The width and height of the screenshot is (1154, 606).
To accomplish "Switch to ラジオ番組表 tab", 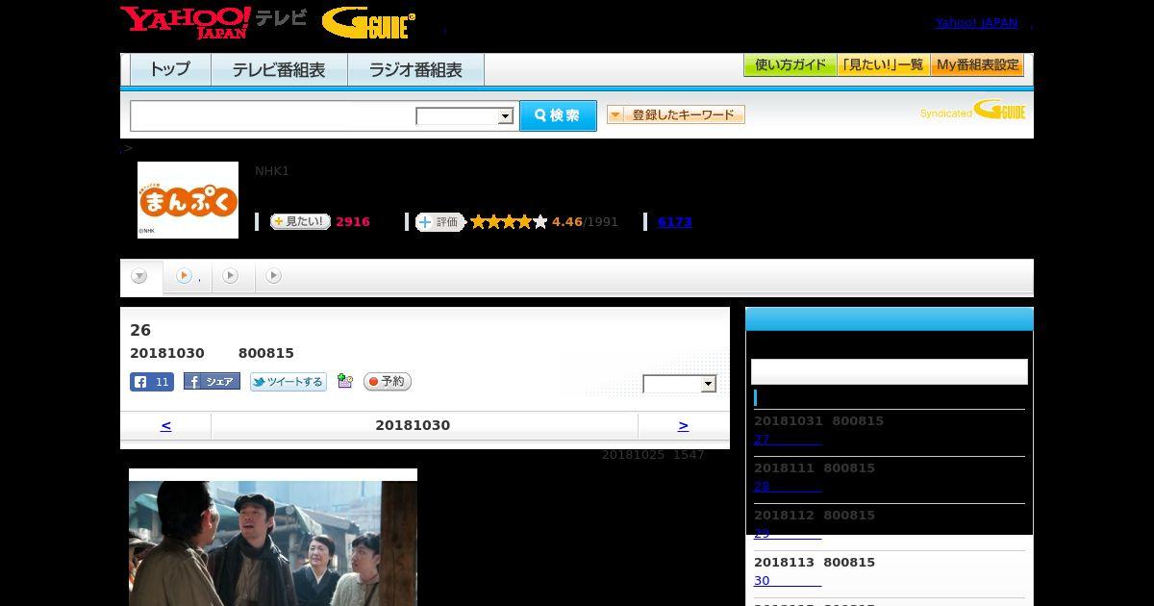I will pos(415,70).
